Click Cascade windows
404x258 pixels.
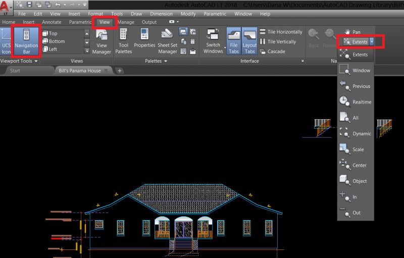[x=272, y=51]
